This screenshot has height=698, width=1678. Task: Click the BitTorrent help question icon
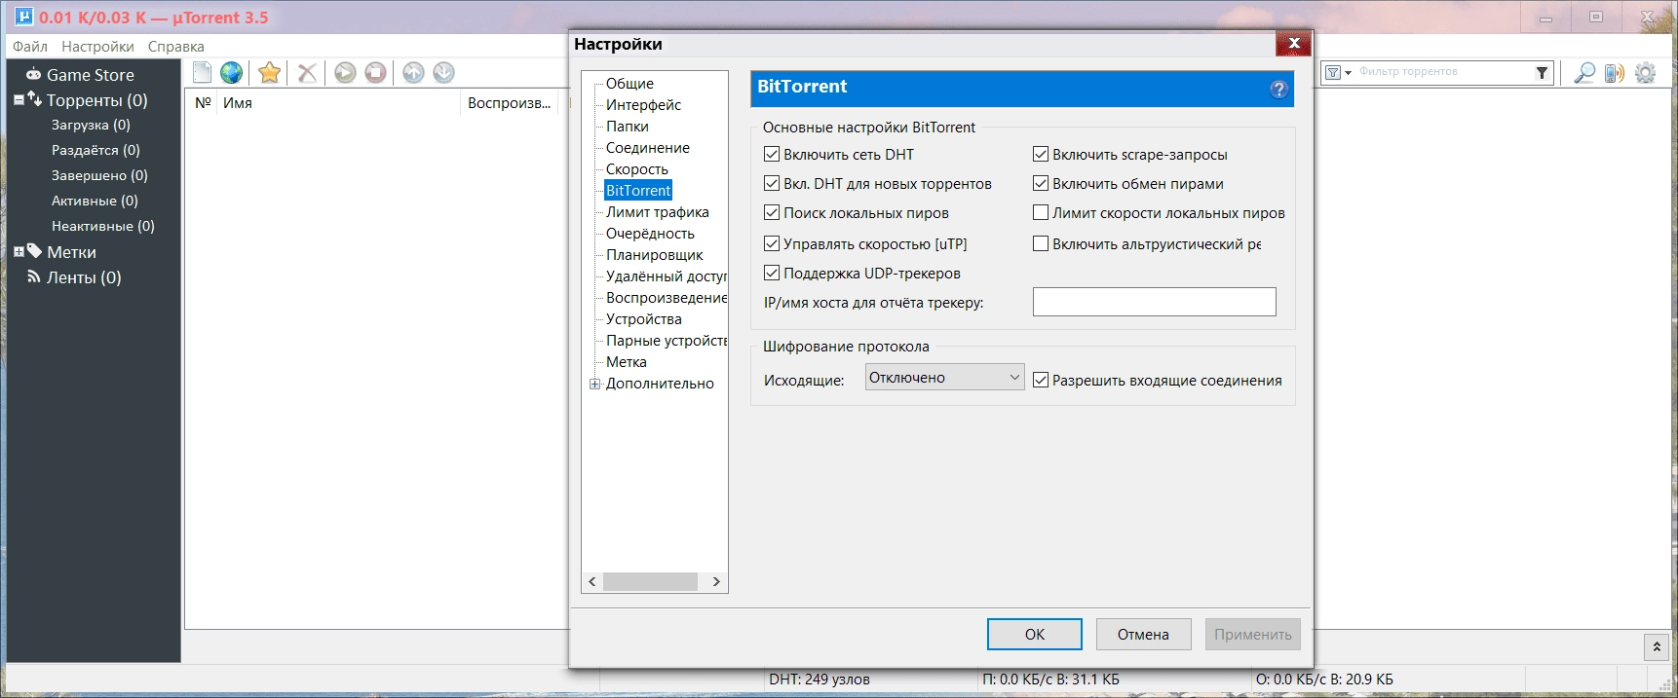pyautogui.click(x=1279, y=89)
